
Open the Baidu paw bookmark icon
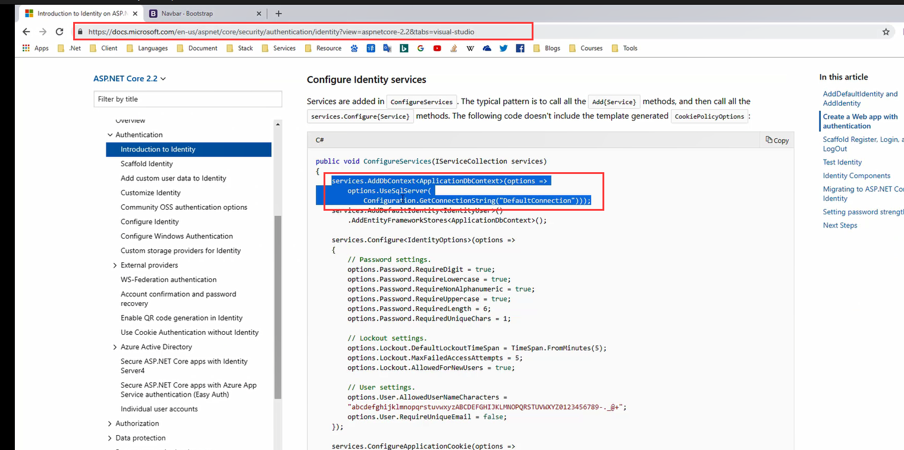[354, 48]
